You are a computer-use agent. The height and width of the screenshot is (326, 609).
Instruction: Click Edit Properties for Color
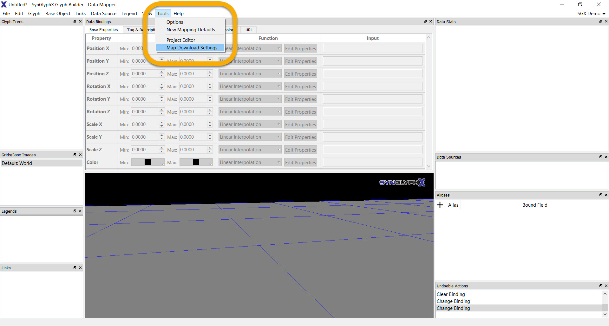point(301,162)
